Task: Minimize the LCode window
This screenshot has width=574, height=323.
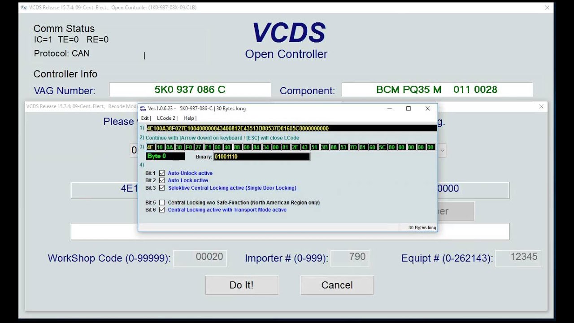Action: [x=389, y=109]
